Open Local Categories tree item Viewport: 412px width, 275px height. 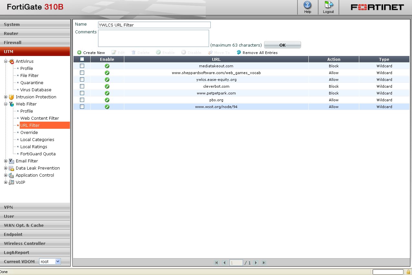tap(37, 139)
